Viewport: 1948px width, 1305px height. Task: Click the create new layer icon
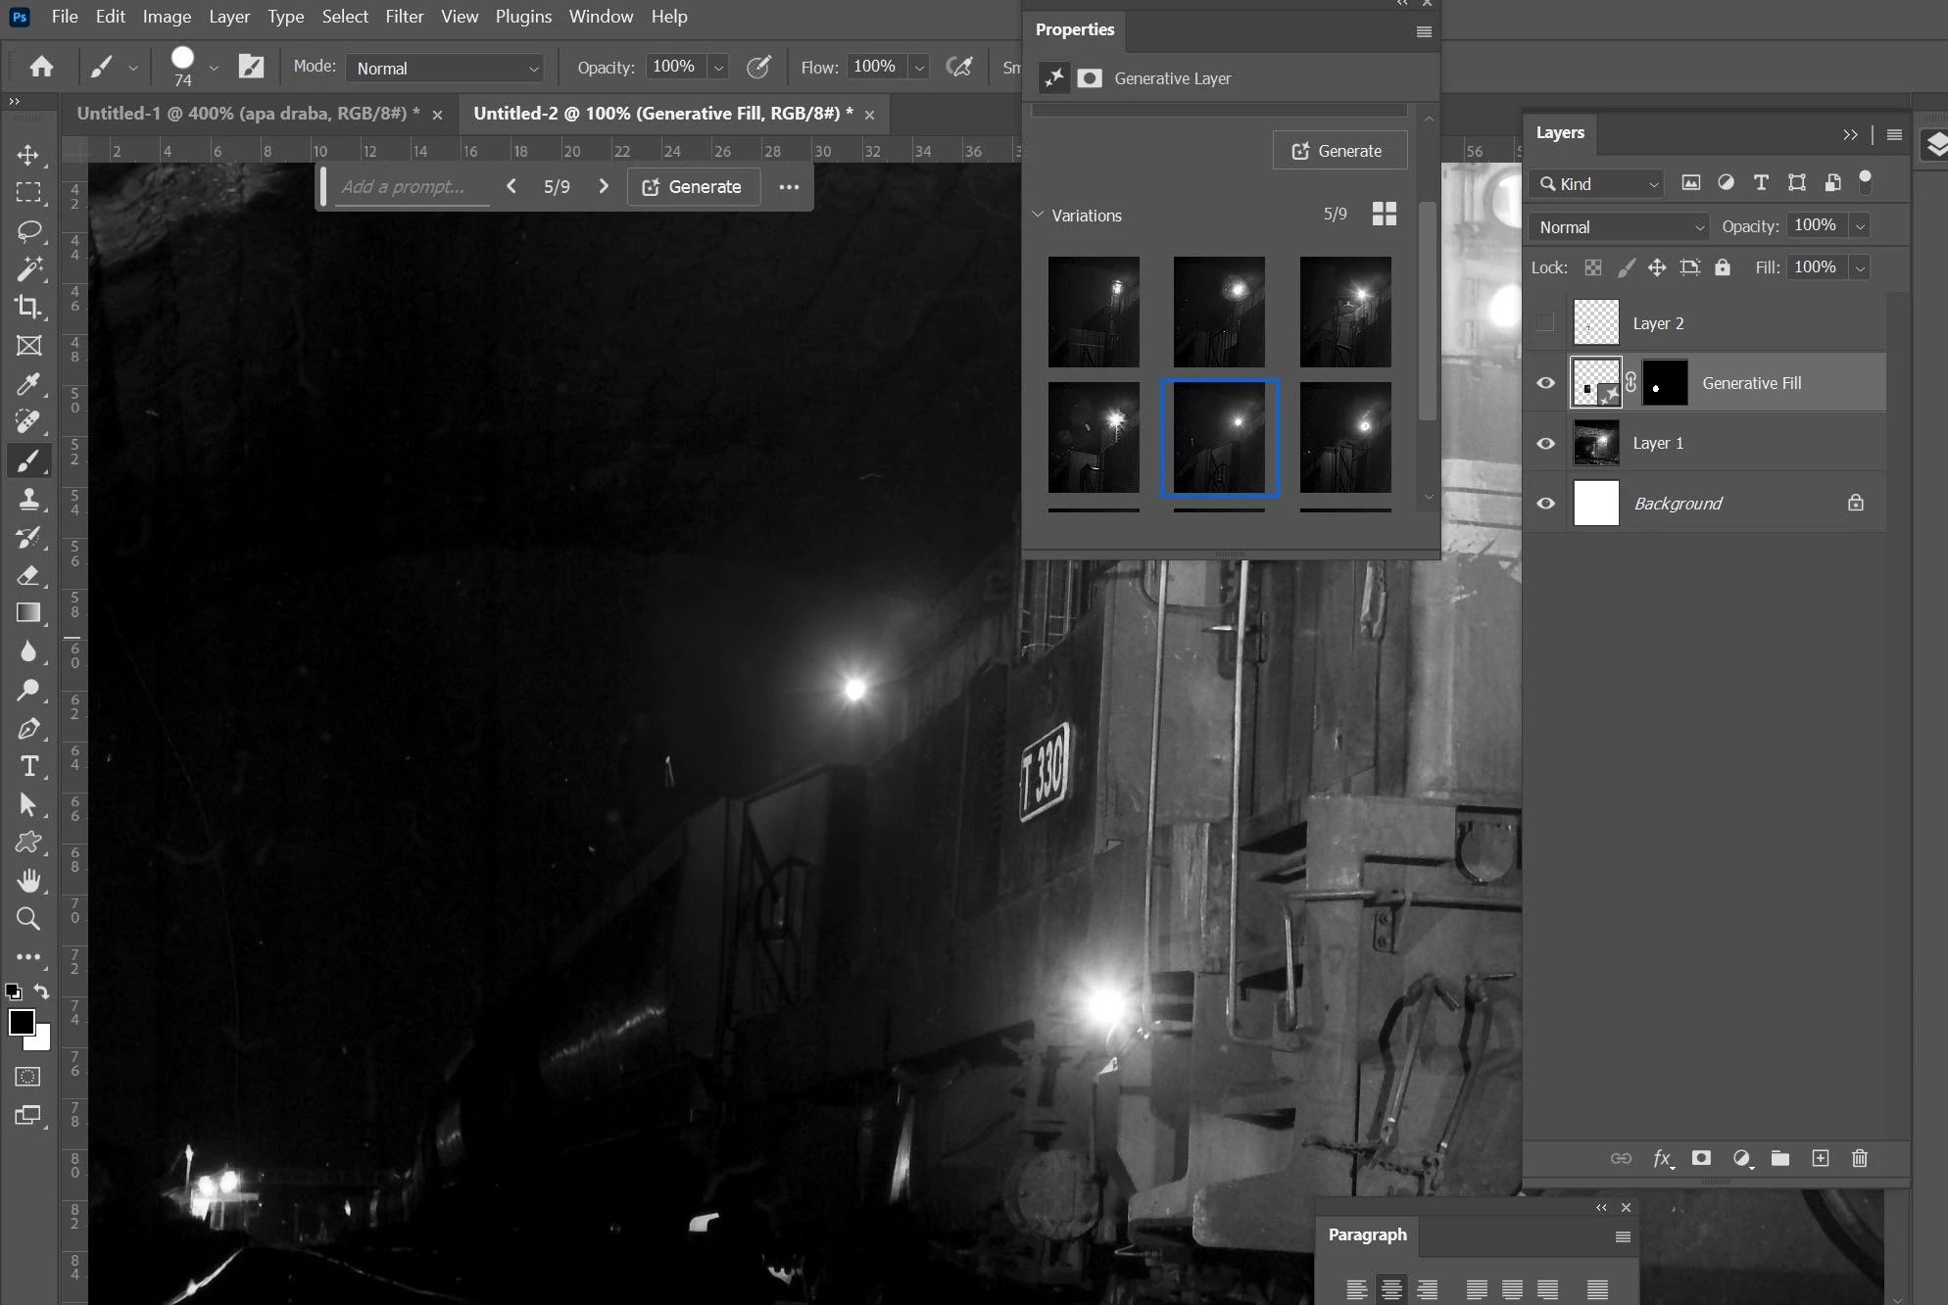[1820, 1158]
